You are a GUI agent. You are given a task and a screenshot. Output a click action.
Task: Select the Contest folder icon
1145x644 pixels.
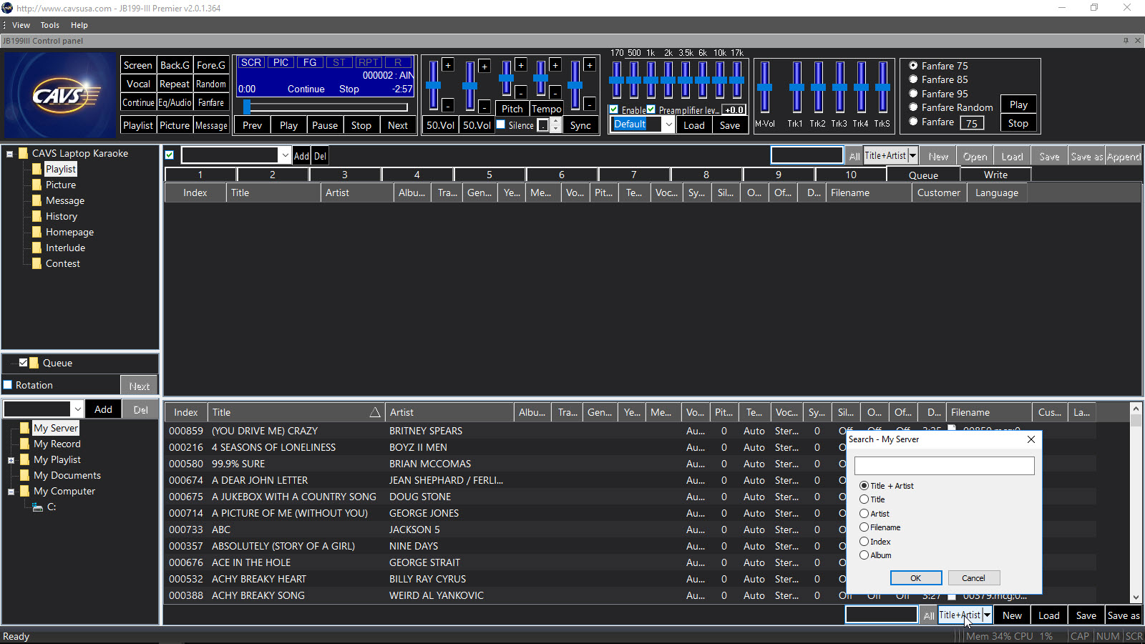point(37,263)
